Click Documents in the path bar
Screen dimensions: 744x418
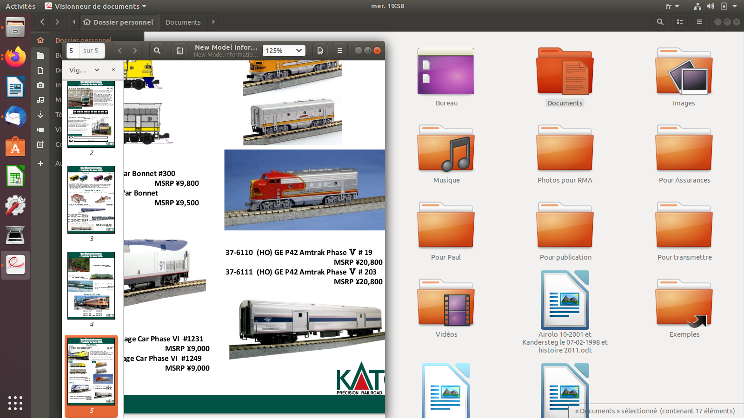tap(183, 22)
